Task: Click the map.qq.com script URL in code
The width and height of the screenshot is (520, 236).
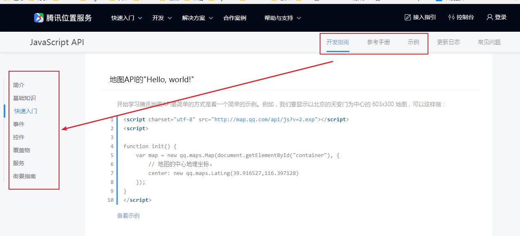Action: (265, 120)
